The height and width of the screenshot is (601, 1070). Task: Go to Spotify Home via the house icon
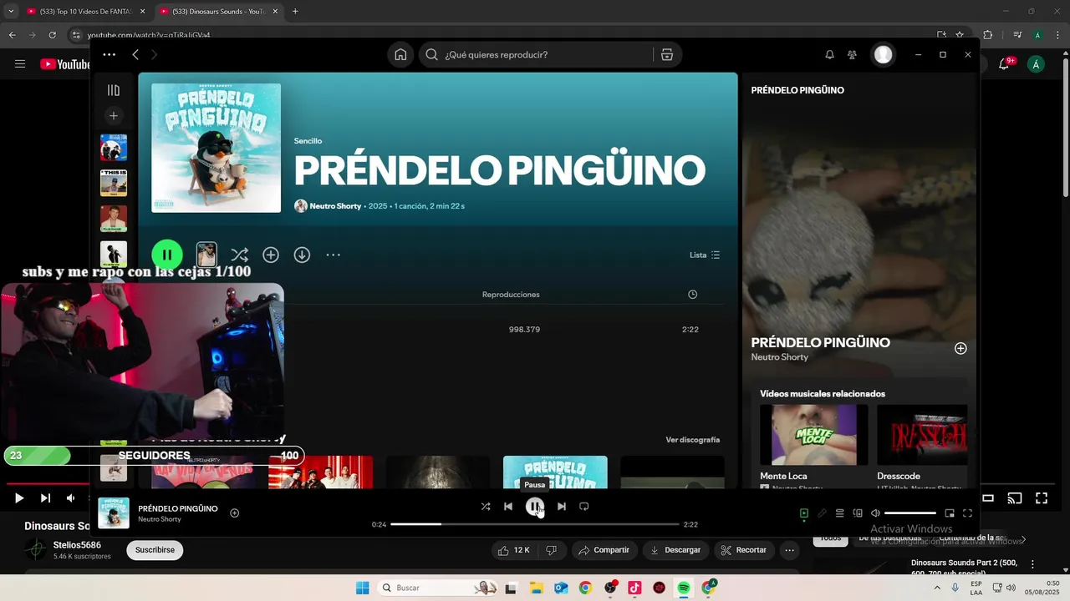[400, 54]
